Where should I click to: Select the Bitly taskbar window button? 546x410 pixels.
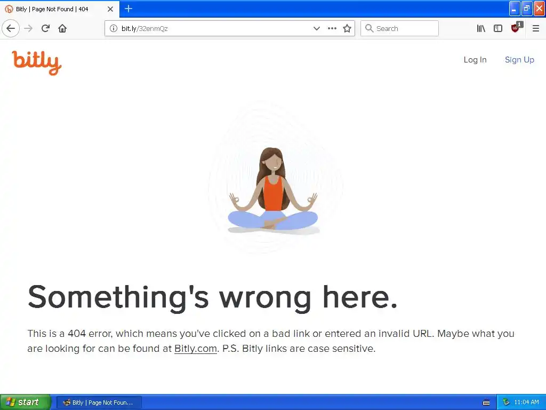coord(99,403)
